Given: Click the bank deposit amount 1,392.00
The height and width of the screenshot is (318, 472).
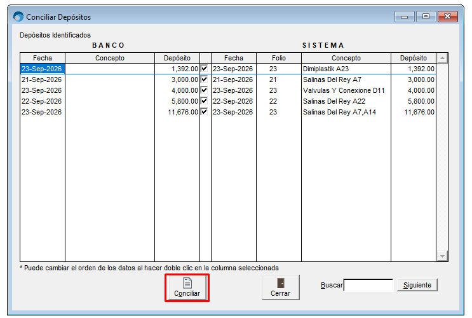Looking at the screenshot, I should 177,69.
